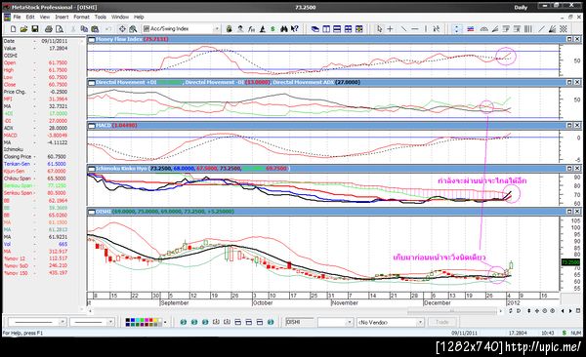This screenshot has width=586, height=357.
Task: Select the Gann grid star tool
Action: pyautogui.click(x=564, y=28)
